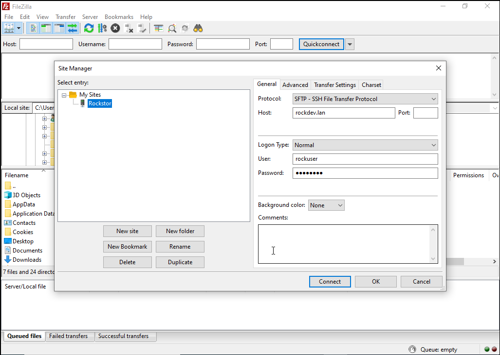Open the directory listing filters icon
Viewport: 500px width, 355px height.
click(159, 28)
